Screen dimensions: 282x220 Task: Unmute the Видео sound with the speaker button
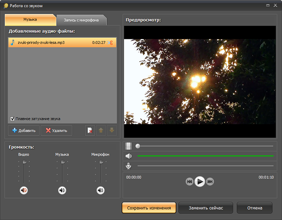[x=24, y=190]
